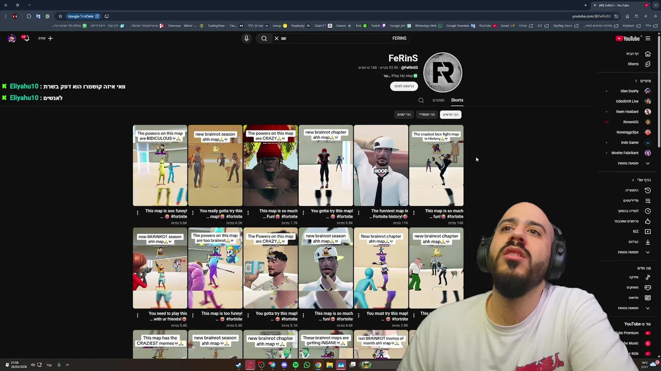Open Moshe Fabrikant subscription channel

coord(631,153)
